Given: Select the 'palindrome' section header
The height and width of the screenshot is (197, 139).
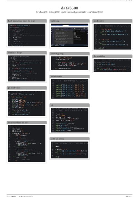Looking at the screenshot, I should (27, 88).
